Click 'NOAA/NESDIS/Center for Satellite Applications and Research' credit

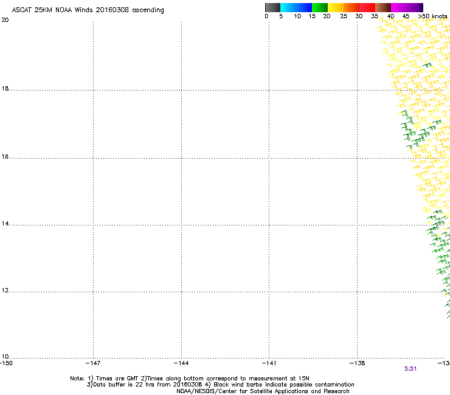point(263,391)
